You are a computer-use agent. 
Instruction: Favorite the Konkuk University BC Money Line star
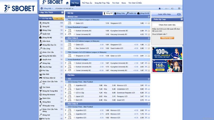point(74,31)
